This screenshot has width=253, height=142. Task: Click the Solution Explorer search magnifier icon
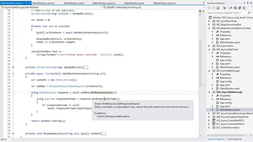tap(249, 13)
